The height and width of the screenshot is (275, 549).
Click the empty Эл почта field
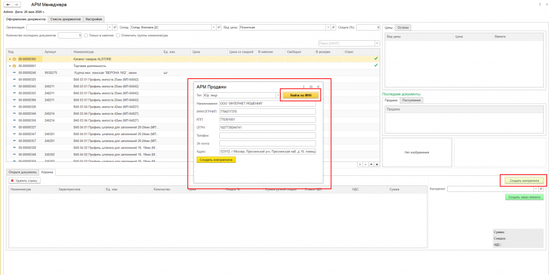click(268, 144)
